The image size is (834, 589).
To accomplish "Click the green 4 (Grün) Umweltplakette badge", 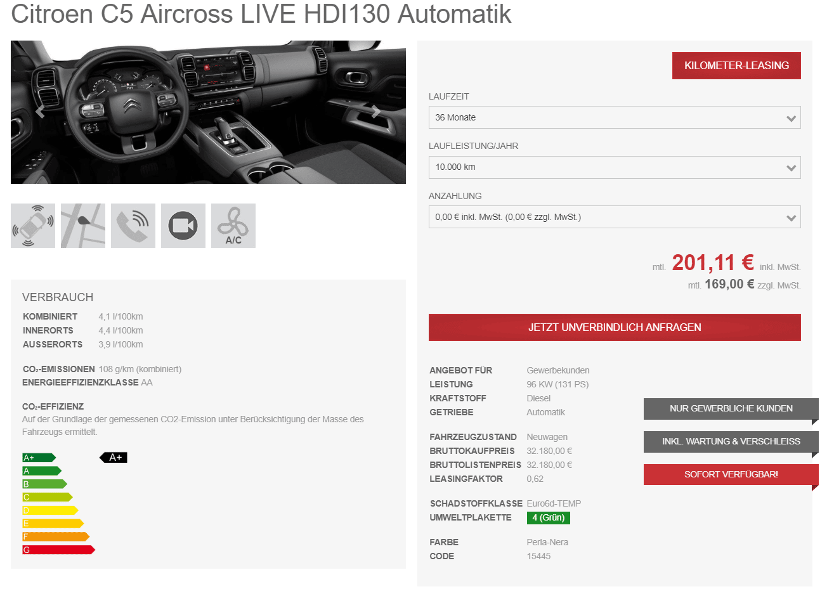I will point(549,517).
